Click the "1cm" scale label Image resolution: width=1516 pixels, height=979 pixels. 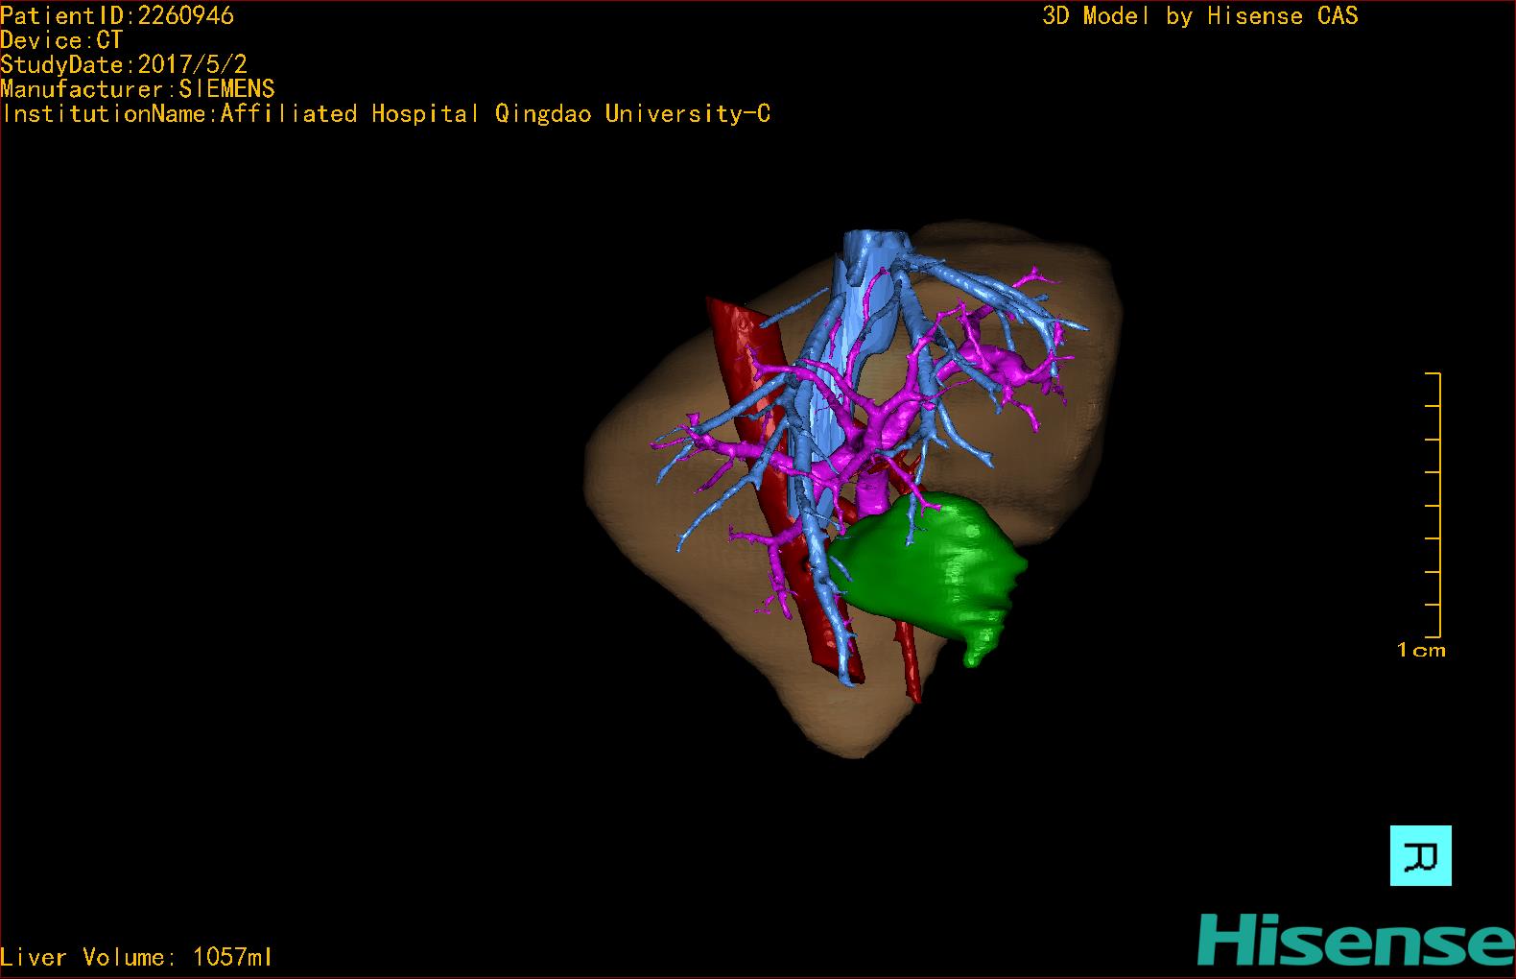[1421, 651]
